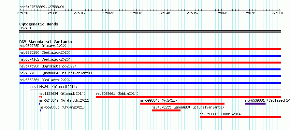The image size is (290, 130).
Task: Click the 27579k ruler position
Action: point(23,13)
